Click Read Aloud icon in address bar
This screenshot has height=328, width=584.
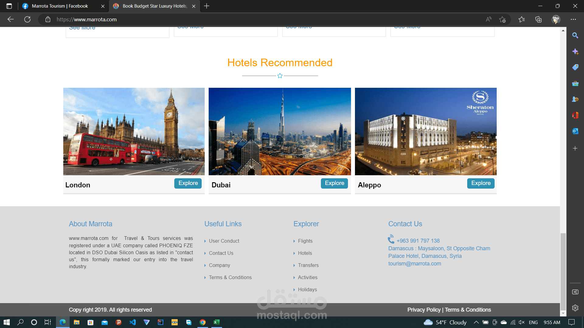pos(488,19)
